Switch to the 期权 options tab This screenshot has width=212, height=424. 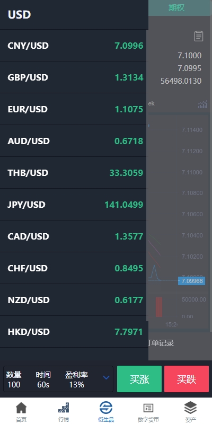(x=176, y=8)
